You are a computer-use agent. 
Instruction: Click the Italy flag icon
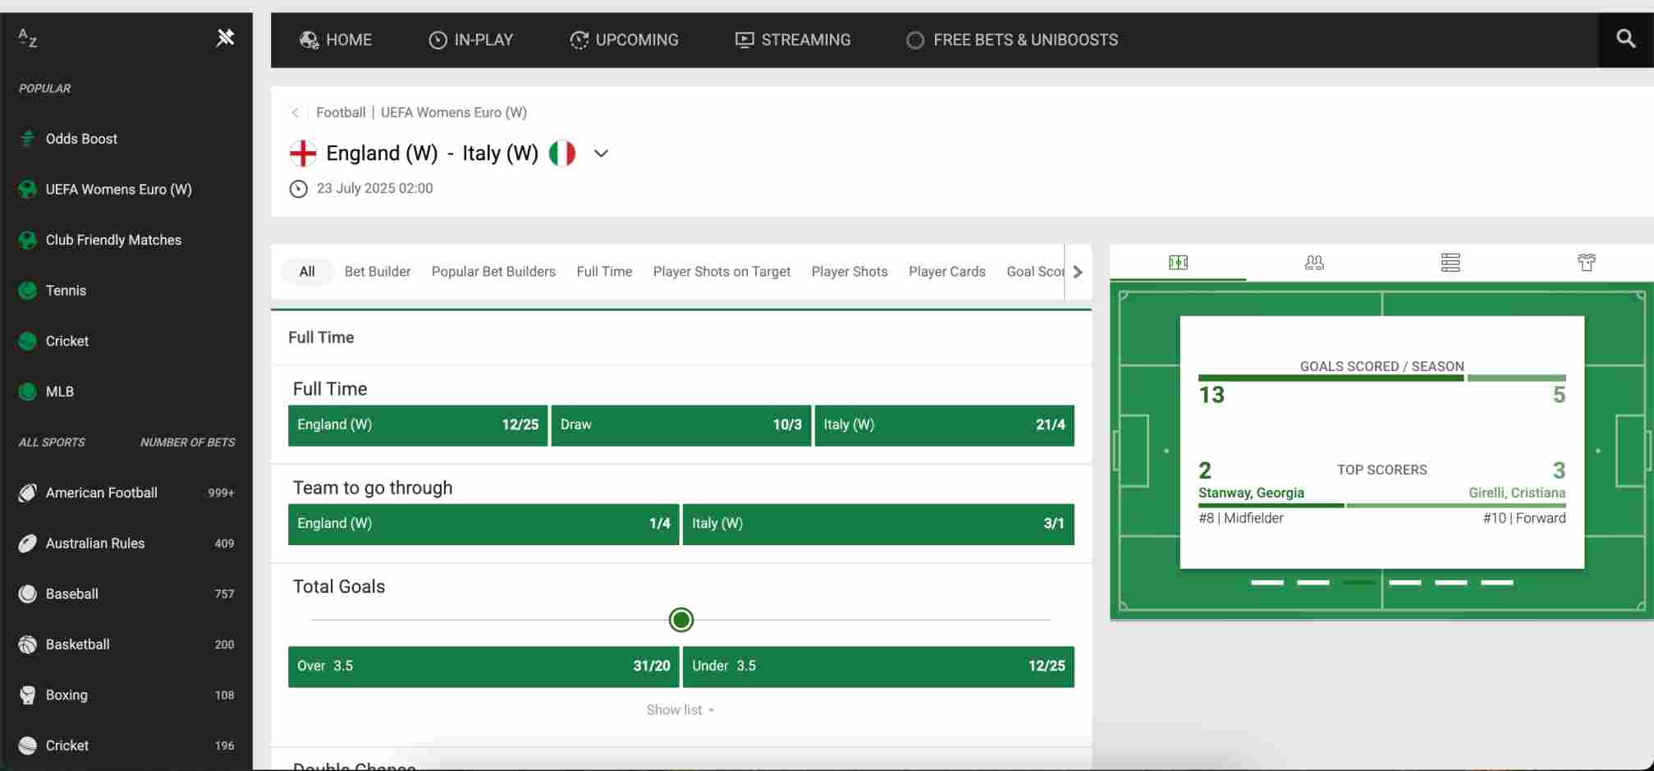[x=562, y=154]
